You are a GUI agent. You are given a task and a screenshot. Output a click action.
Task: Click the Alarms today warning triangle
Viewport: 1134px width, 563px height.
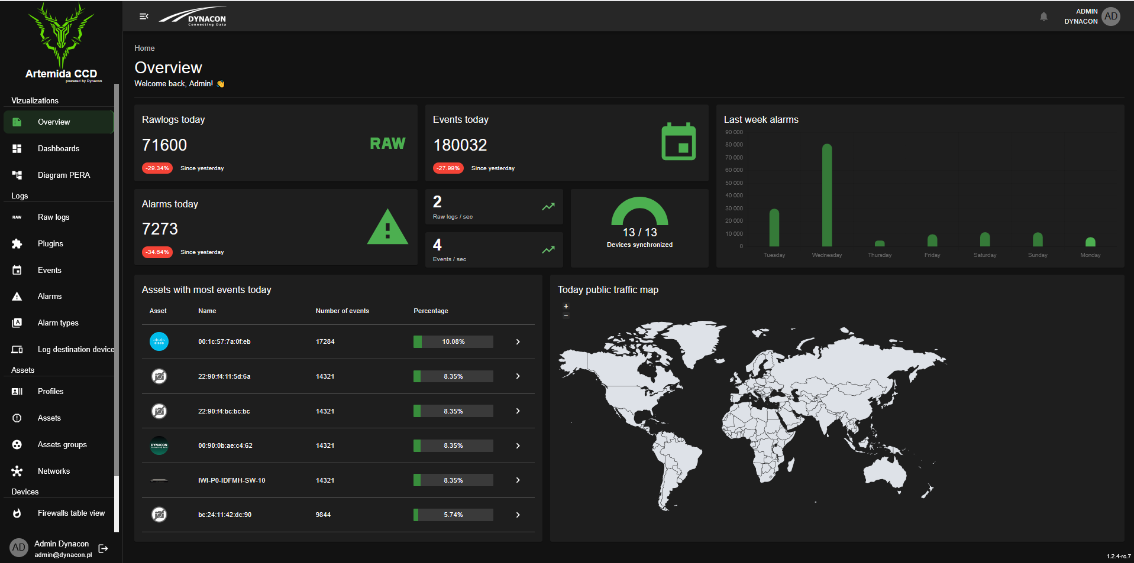click(x=387, y=227)
